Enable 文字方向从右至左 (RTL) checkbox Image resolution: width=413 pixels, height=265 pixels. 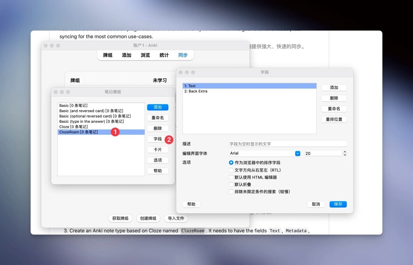(x=231, y=170)
